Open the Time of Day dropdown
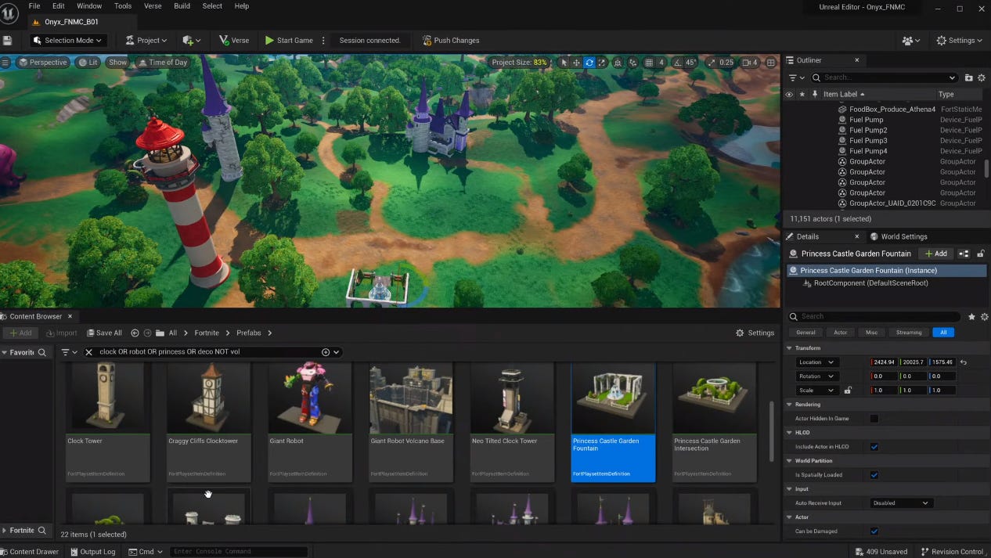This screenshot has height=558, width=991. pyautogui.click(x=162, y=62)
